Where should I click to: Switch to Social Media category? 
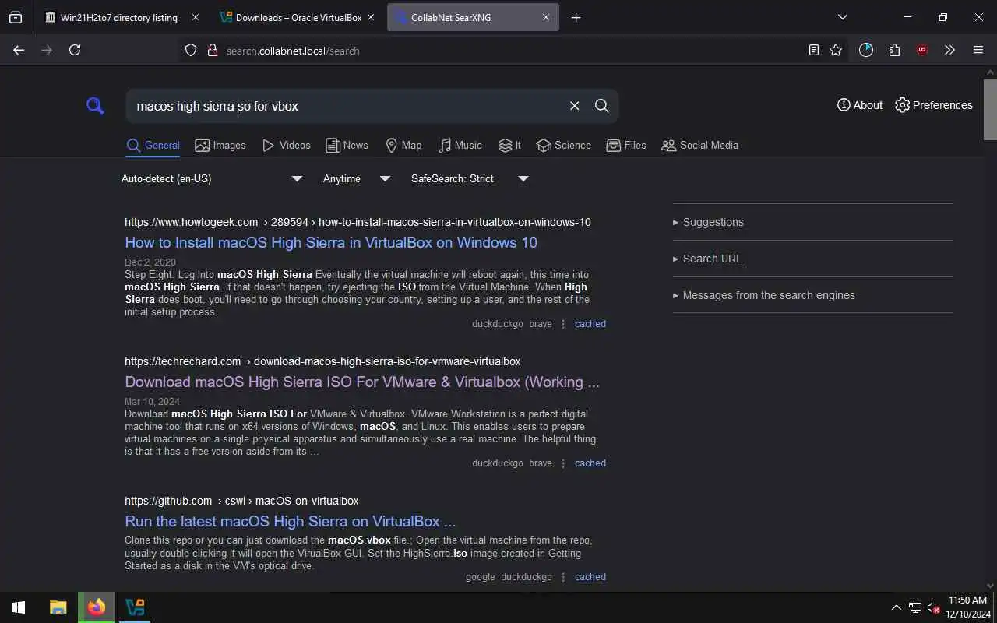pyautogui.click(x=699, y=145)
